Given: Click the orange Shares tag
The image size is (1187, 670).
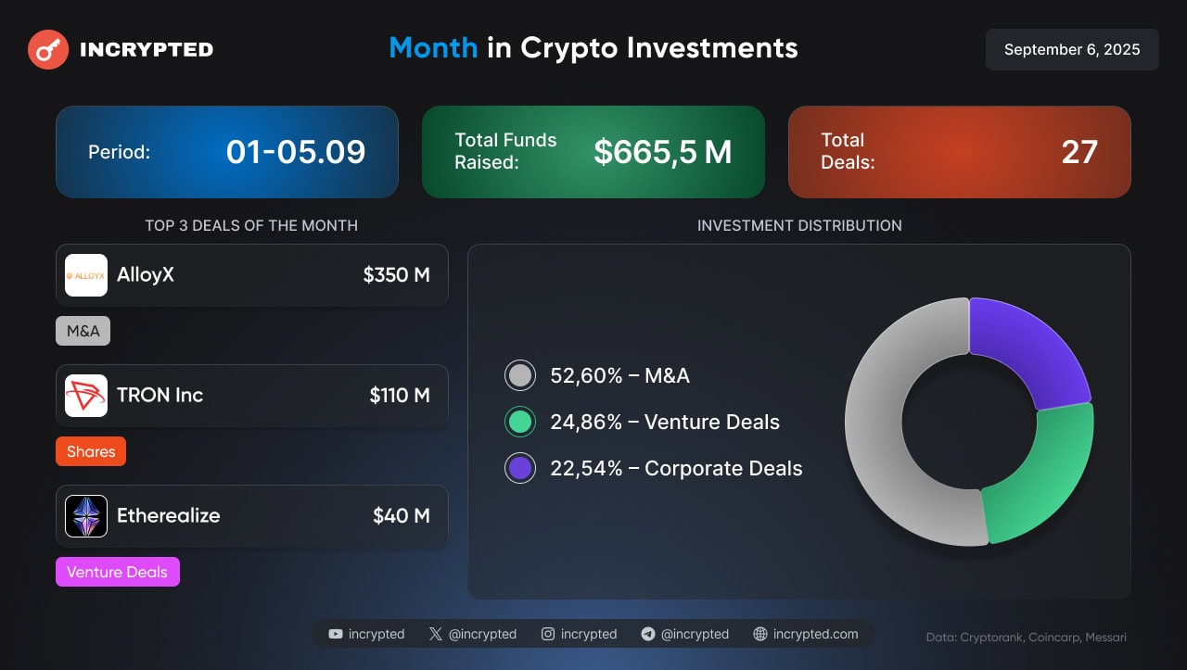Looking at the screenshot, I should 91,451.
